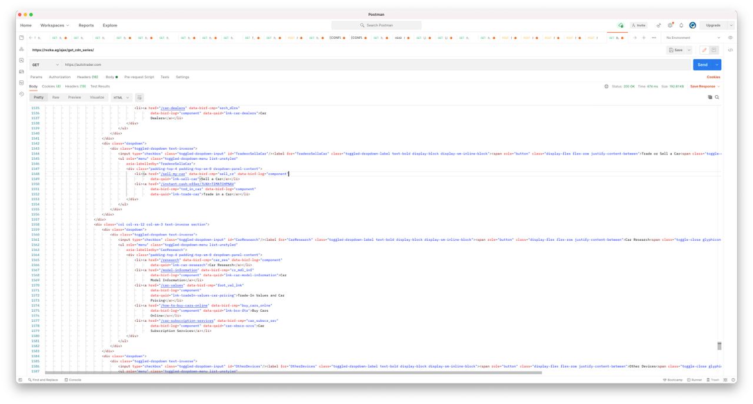Open Find and Replace
This screenshot has width=753, height=404.
pyautogui.click(x=44, y=380)
